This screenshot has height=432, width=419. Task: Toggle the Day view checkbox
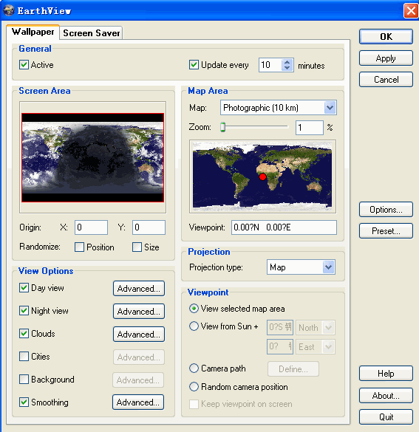(x=24, y=288)
